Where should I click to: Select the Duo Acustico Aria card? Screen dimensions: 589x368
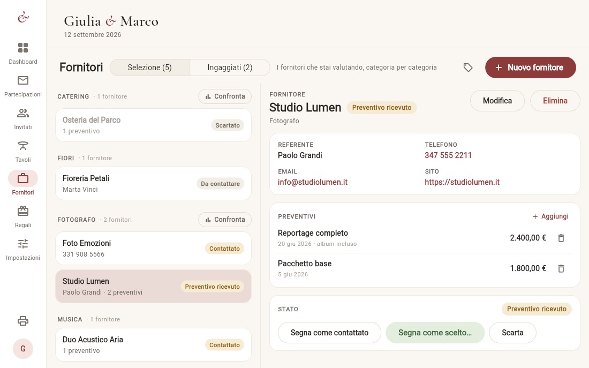(153, 344)
